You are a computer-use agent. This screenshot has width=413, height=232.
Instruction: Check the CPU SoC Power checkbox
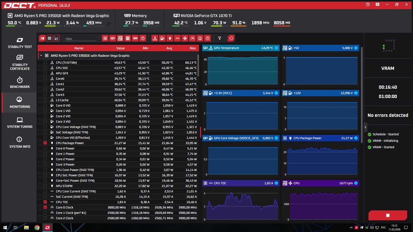pos(45,175)
